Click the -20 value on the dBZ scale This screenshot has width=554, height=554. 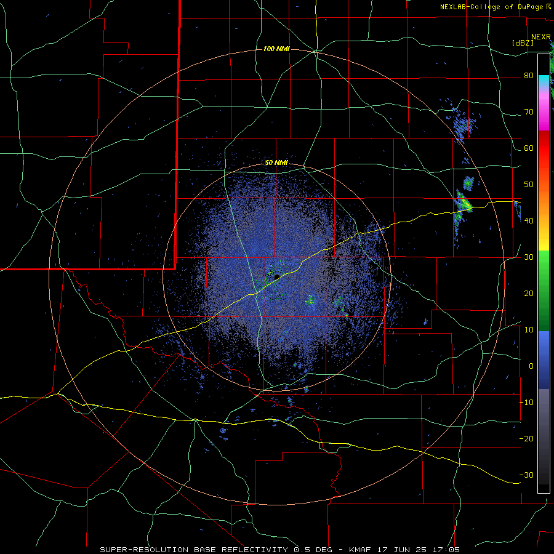pos(526,439)
